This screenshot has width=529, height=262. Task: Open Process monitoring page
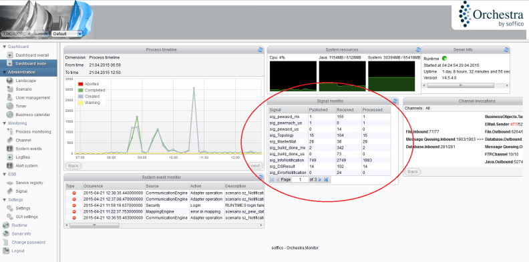coord(33,132)
